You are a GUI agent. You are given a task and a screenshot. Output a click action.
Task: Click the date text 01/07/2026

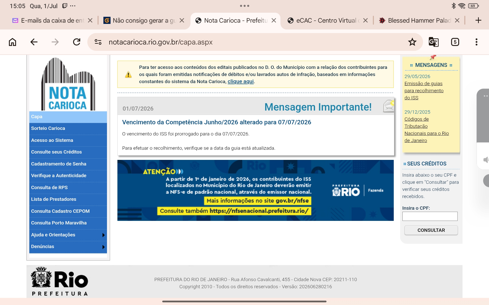[138, 109]
